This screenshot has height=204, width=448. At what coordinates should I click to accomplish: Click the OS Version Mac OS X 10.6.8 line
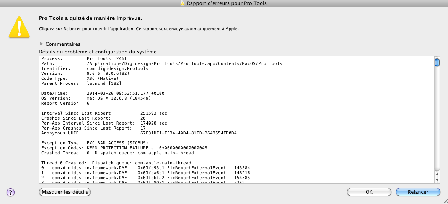[96, 98]
